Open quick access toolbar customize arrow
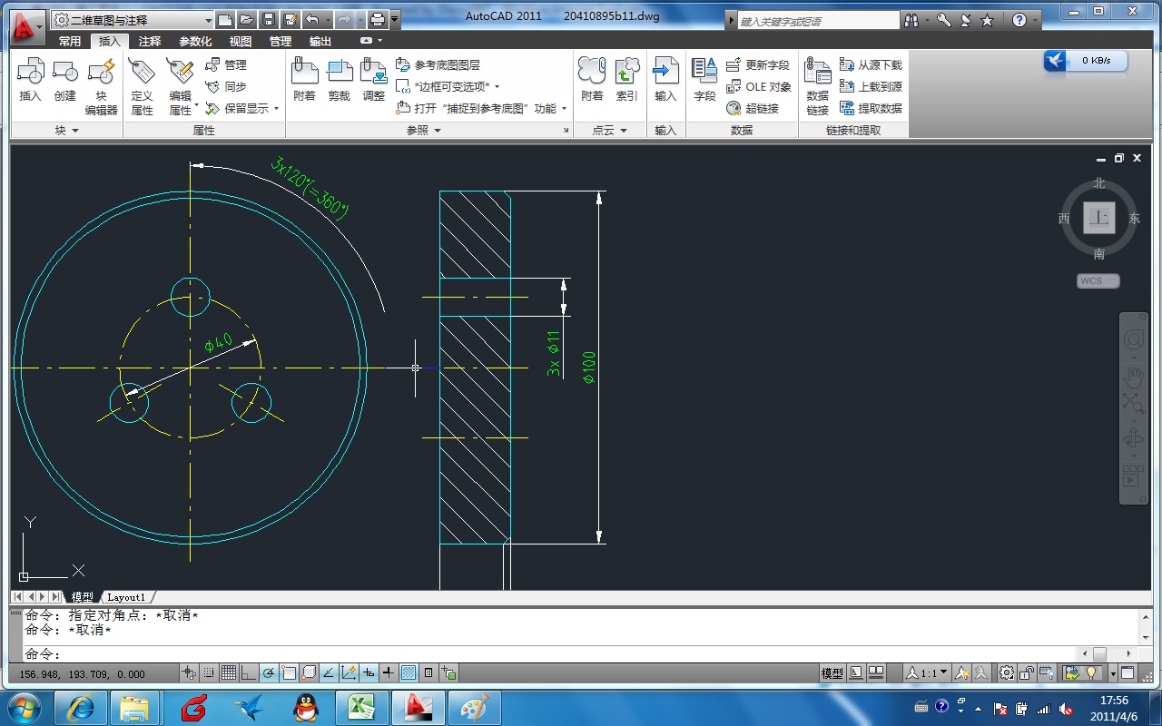The height and width of the screenshot is (726, 1162). click(x=395, y=19)
